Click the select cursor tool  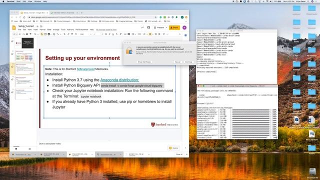coord(42,34)
